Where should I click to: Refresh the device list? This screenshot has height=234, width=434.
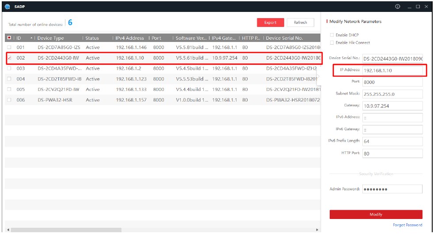[x=300, y=23]
